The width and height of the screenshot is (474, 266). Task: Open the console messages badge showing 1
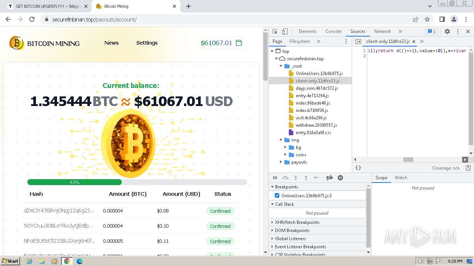431,31
